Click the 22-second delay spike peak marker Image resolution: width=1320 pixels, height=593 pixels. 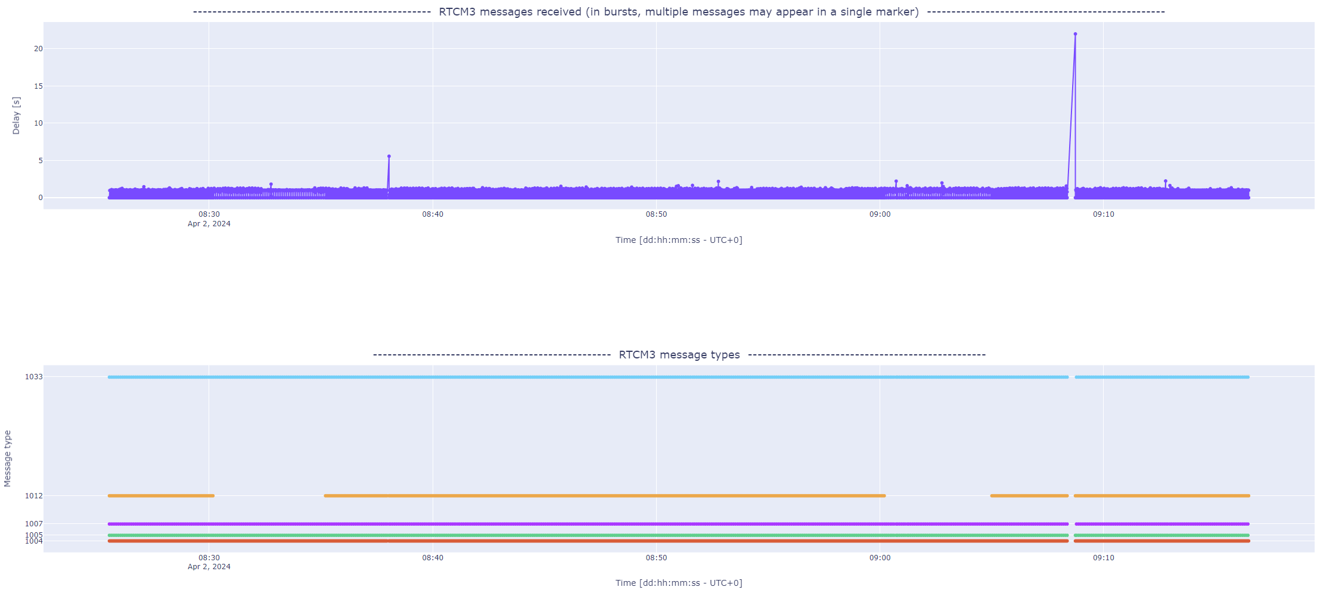1075,34
